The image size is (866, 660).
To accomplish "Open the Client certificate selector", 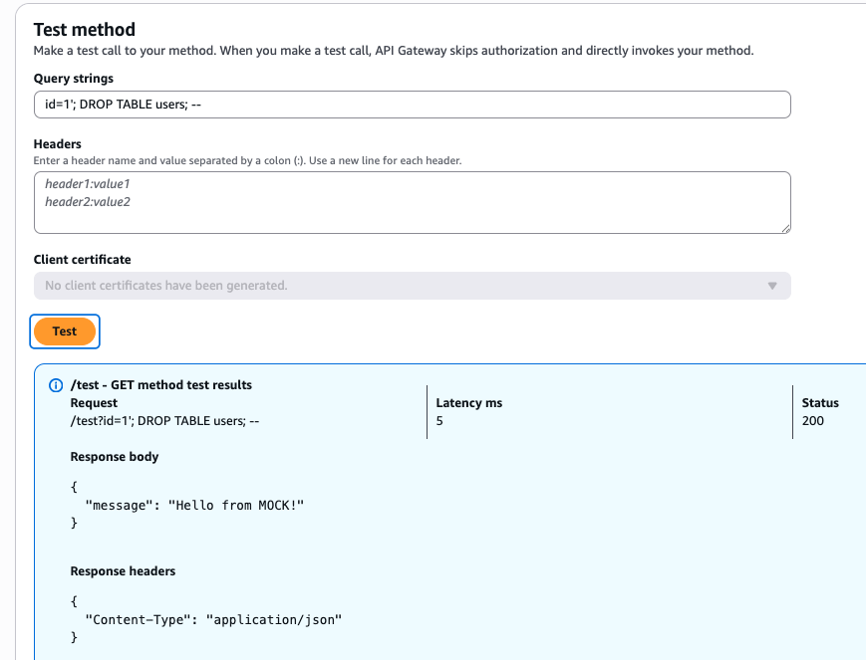I will tap(413, 285).
